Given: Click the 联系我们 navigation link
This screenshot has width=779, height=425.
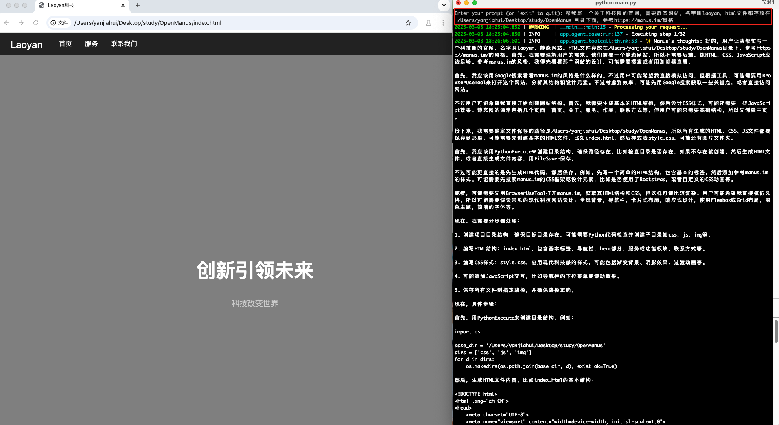Looking at the screenshot, I should [124, 44].
